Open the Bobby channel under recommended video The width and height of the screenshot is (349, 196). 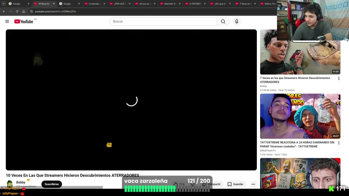263,86
